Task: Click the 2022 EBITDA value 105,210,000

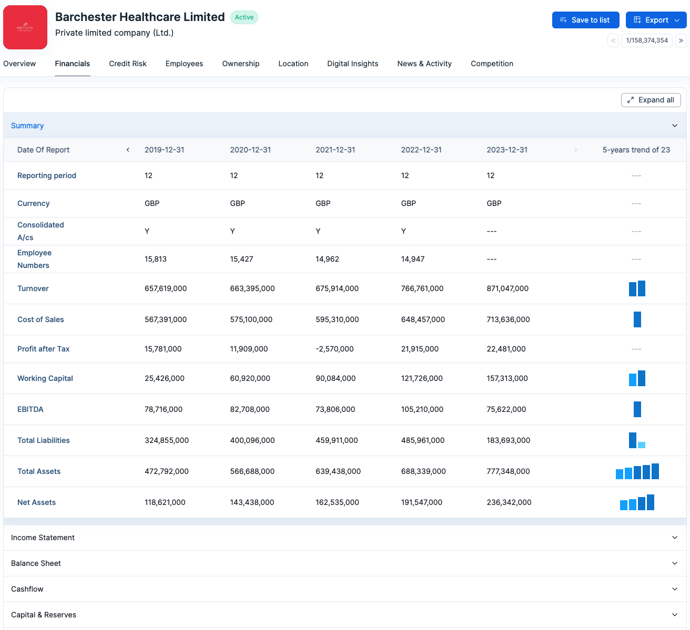Action: point(422,409)
